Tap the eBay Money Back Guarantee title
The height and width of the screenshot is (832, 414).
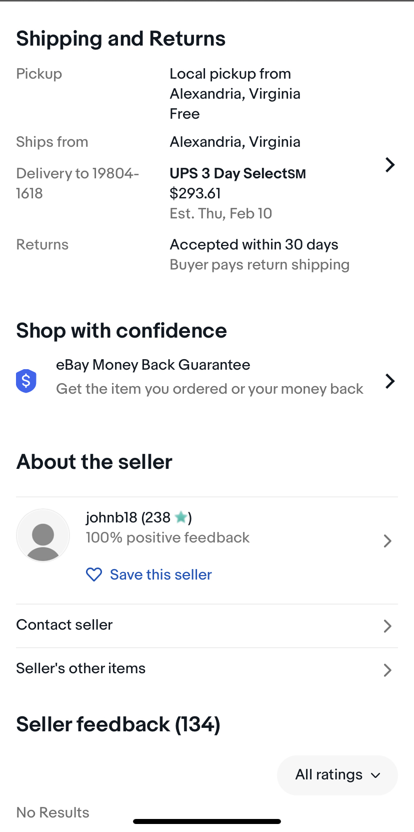pos(153,365)
